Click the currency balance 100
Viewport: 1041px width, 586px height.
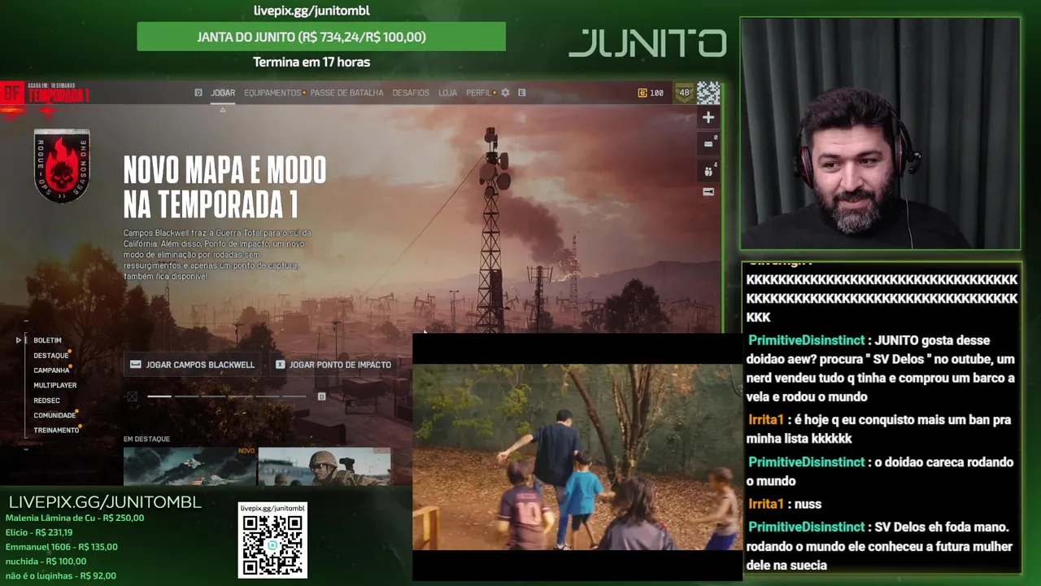pos(651,93)
